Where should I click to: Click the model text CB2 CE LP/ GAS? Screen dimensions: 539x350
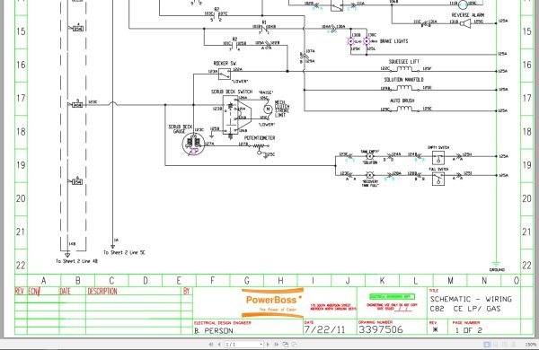tap(464, 309)
